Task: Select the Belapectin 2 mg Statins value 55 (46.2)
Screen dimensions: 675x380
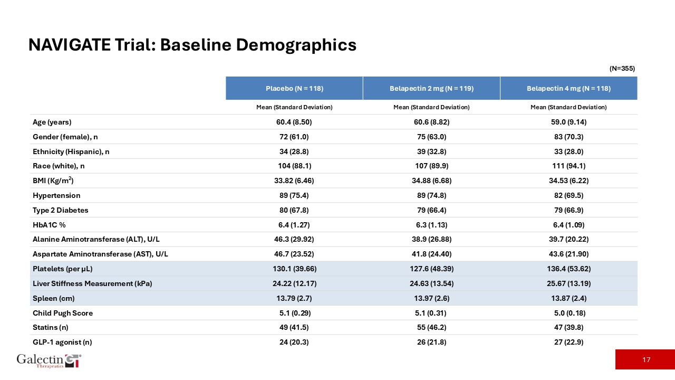Action: point(431,327)
